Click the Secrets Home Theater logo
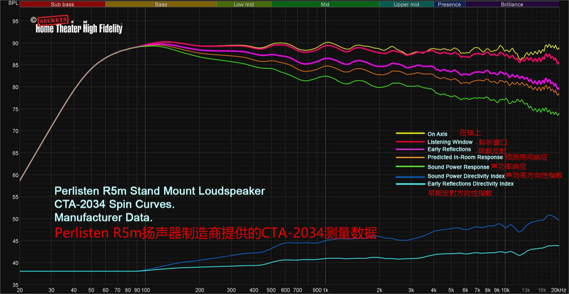This screenshot has width=569, height=294. (x=79, y=27)
